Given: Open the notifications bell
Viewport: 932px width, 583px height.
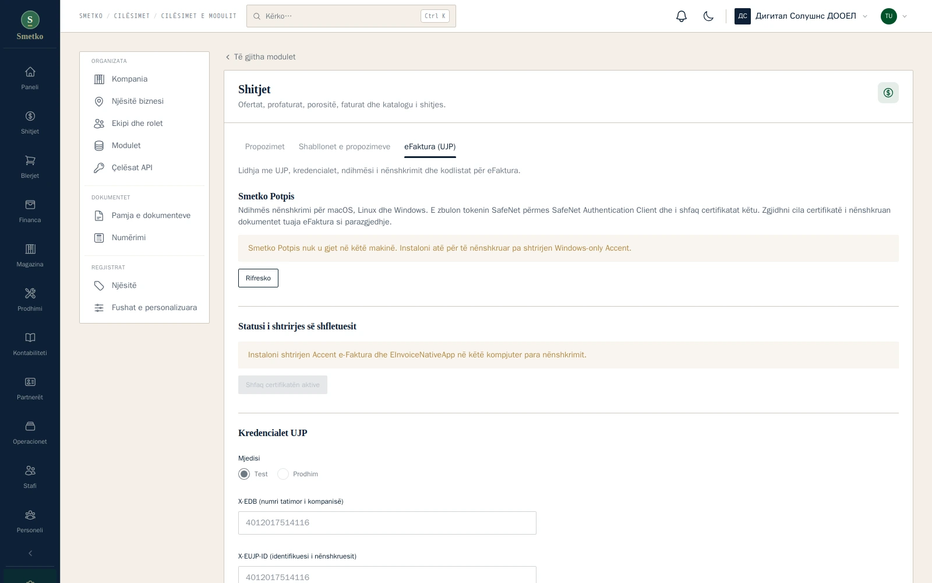Looking at the screenshot, I should (682, 16).
